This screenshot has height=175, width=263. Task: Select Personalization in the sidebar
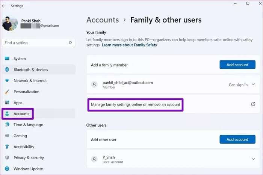39,92
